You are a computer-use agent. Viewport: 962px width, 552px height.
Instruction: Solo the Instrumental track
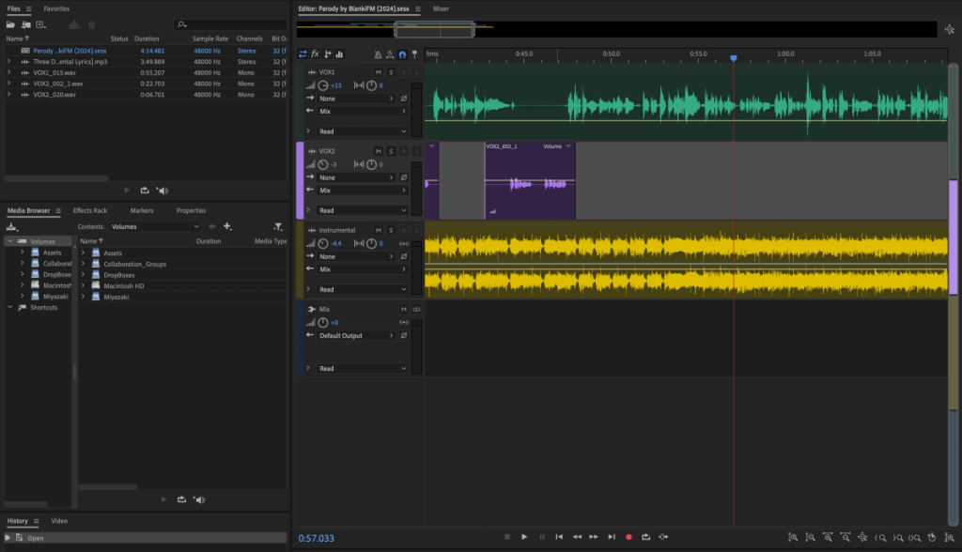(390, 230)
